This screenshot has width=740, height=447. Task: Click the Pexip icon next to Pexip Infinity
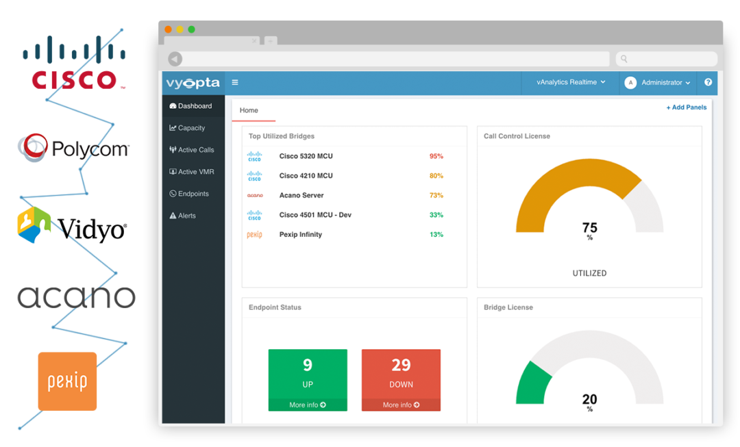click(x=254, y=234)
